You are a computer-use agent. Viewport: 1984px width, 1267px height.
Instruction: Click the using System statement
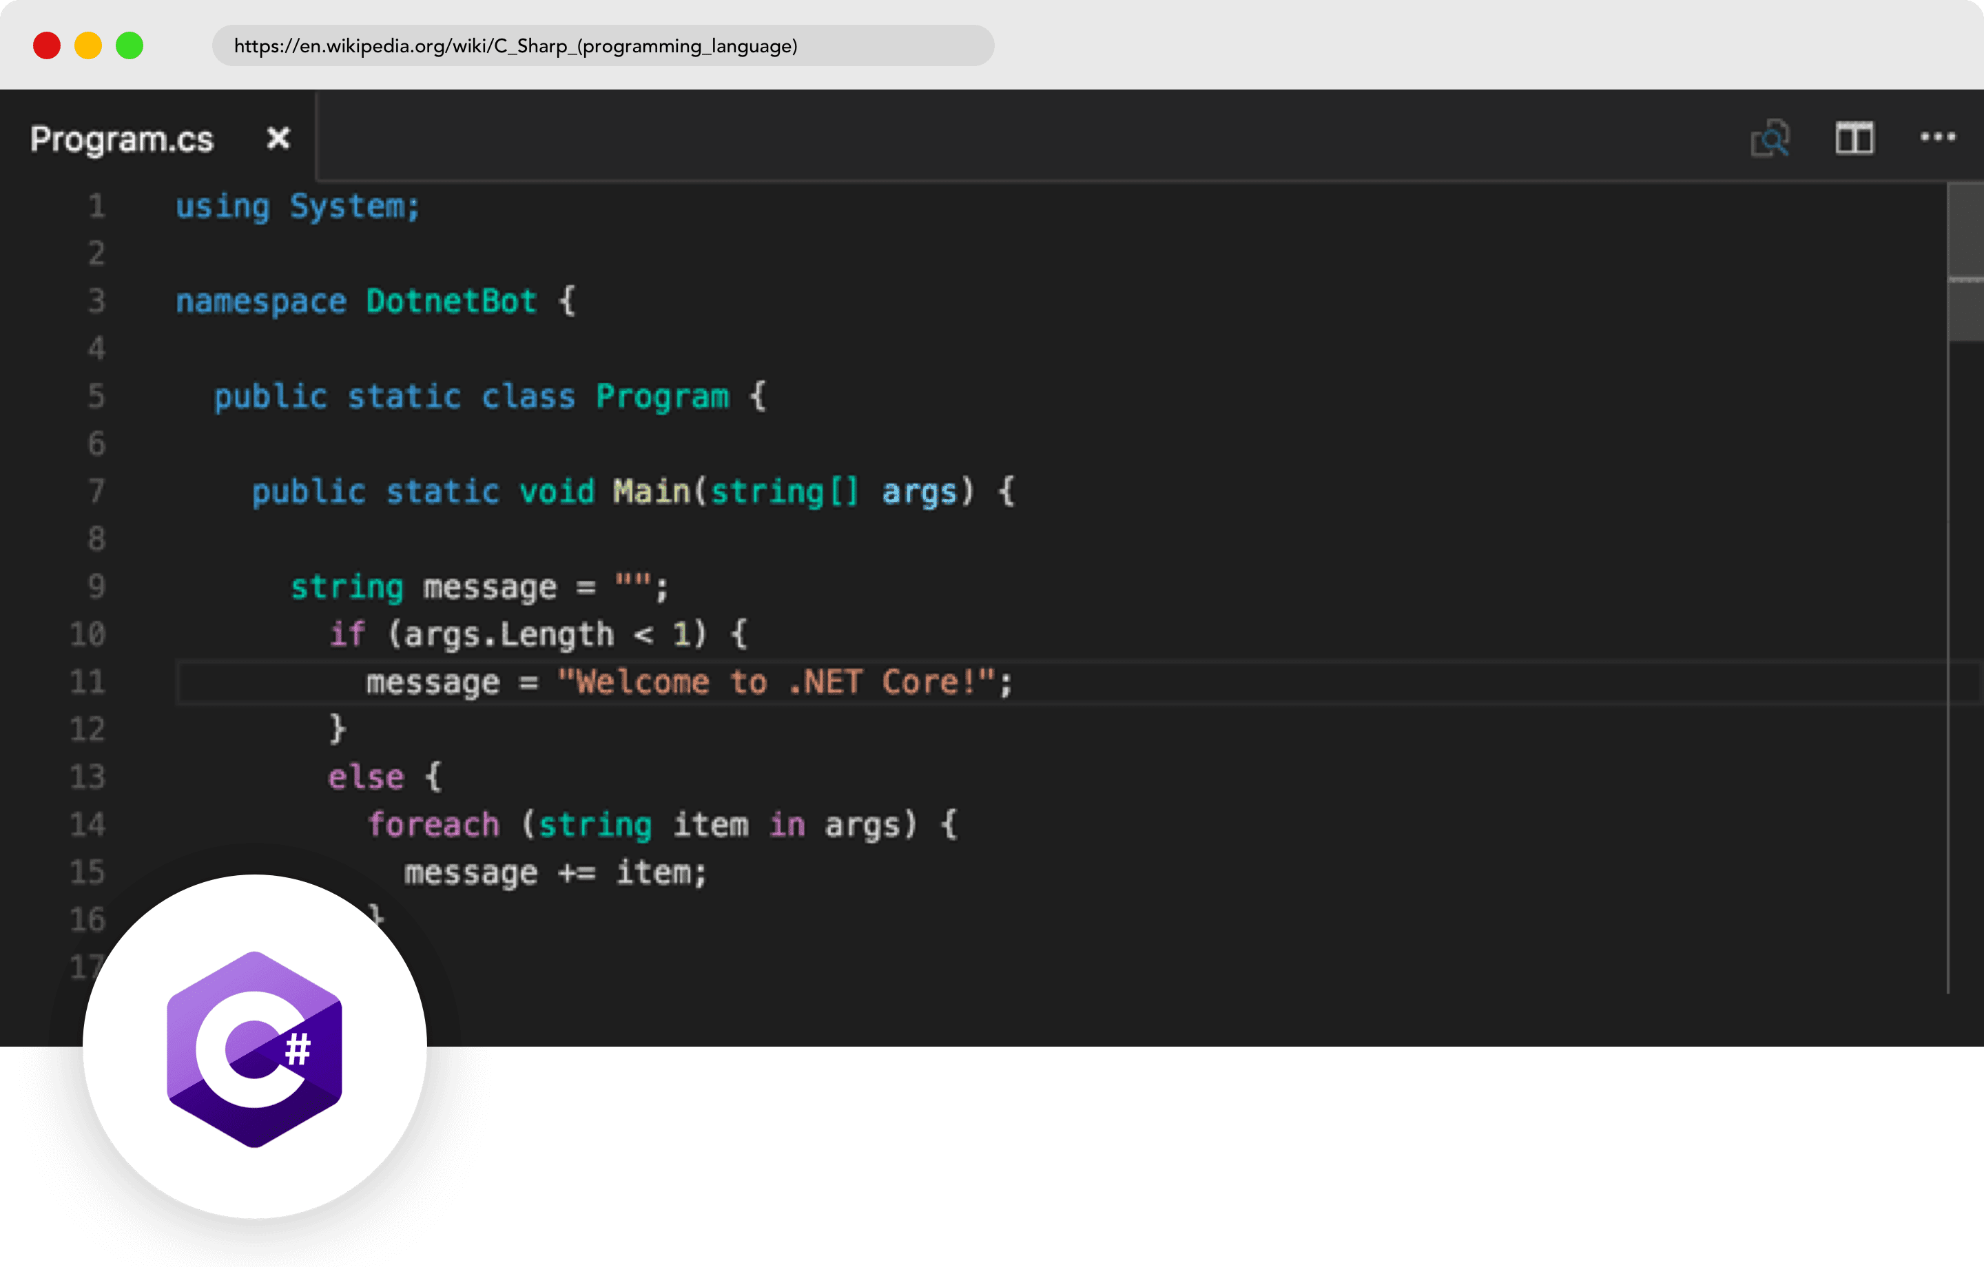coord(298,207)
